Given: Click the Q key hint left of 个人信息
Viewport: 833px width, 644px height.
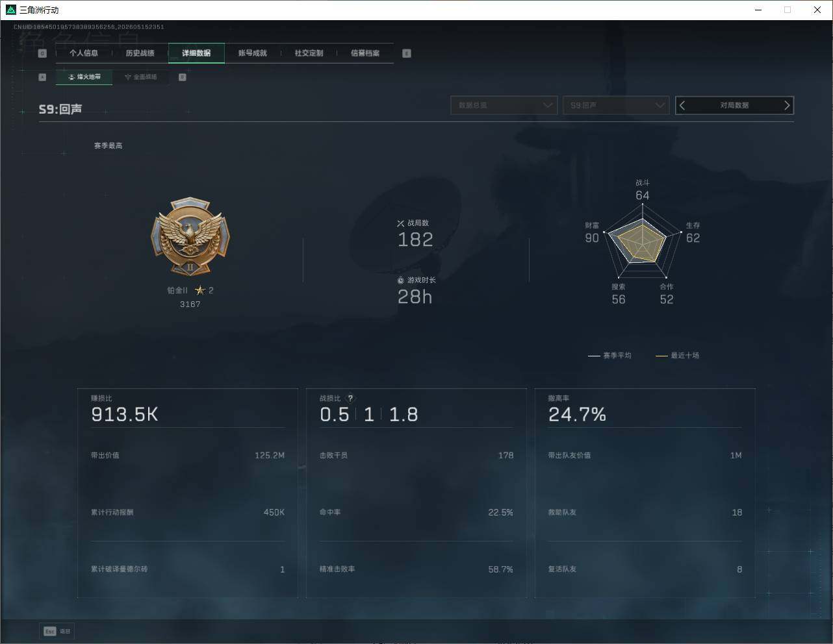Looking at the screenshot, I should click(42, 53).
